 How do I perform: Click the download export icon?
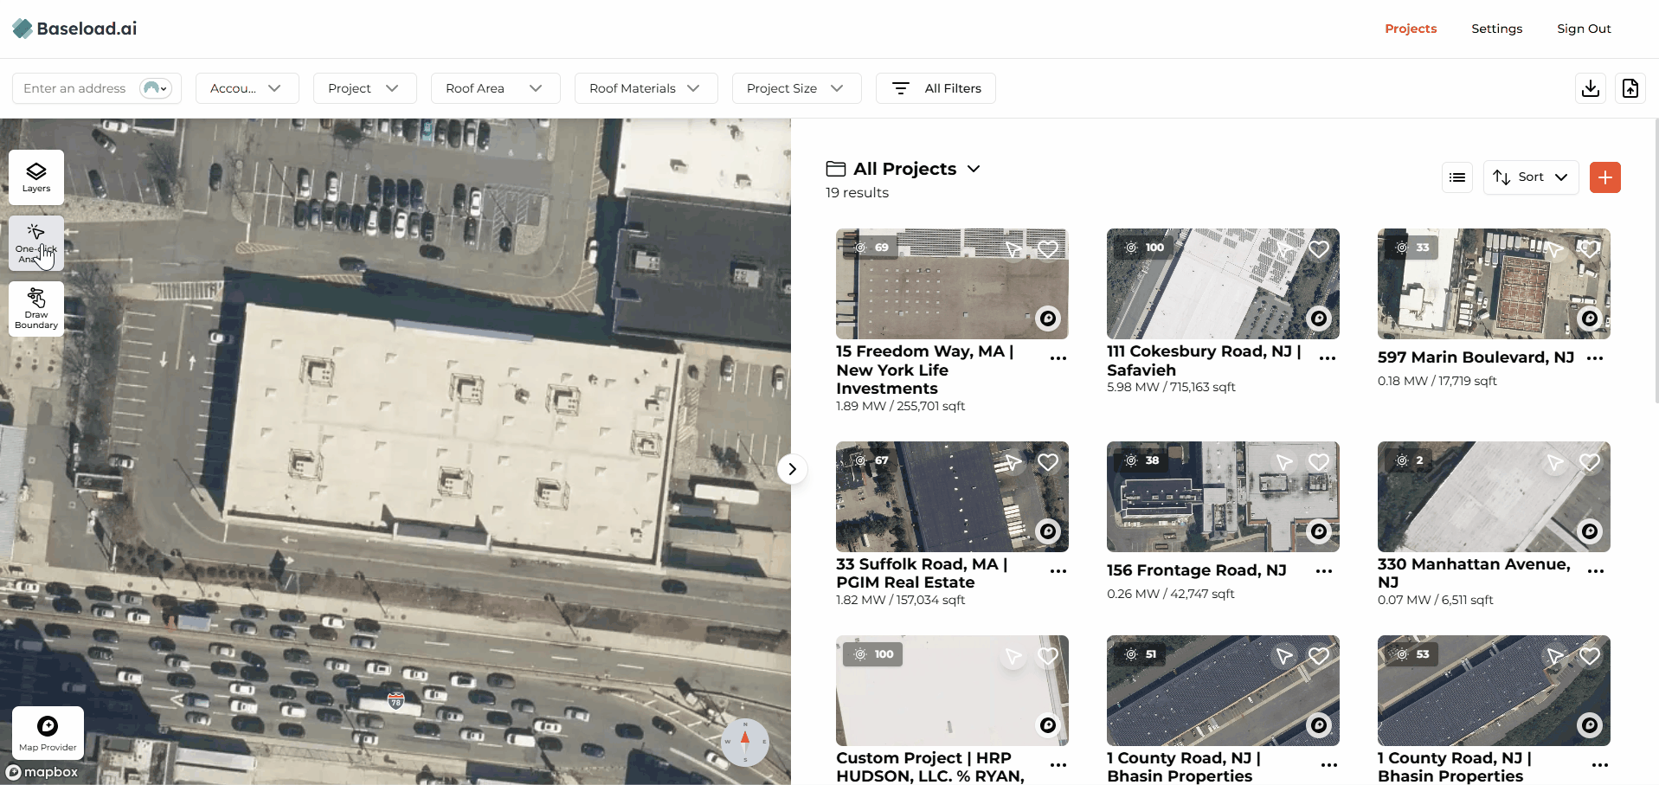tap(1589, 87)
